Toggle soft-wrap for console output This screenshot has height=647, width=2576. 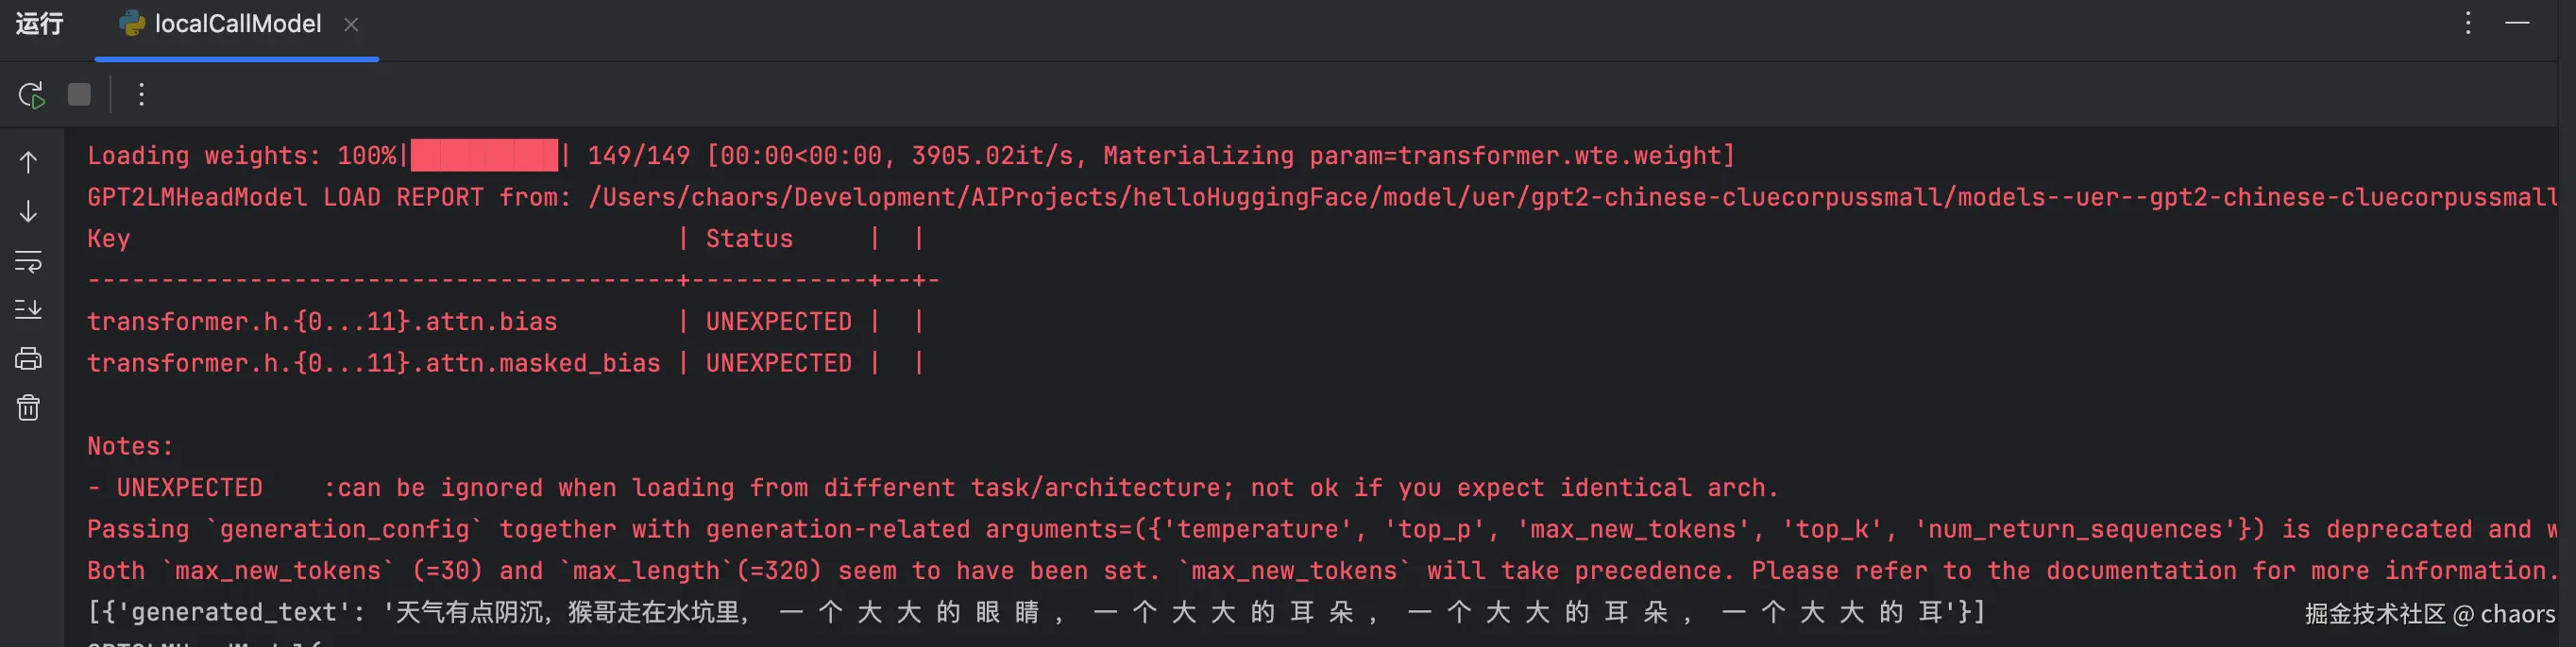pos(28,261)
